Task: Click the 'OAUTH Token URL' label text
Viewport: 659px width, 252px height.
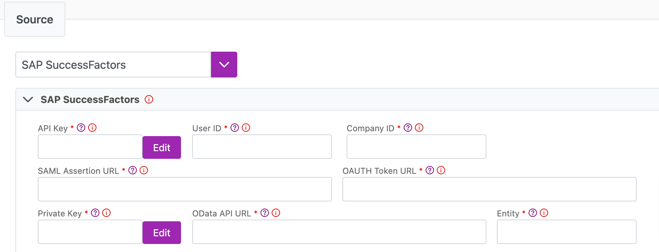Action: coord(379,171)
